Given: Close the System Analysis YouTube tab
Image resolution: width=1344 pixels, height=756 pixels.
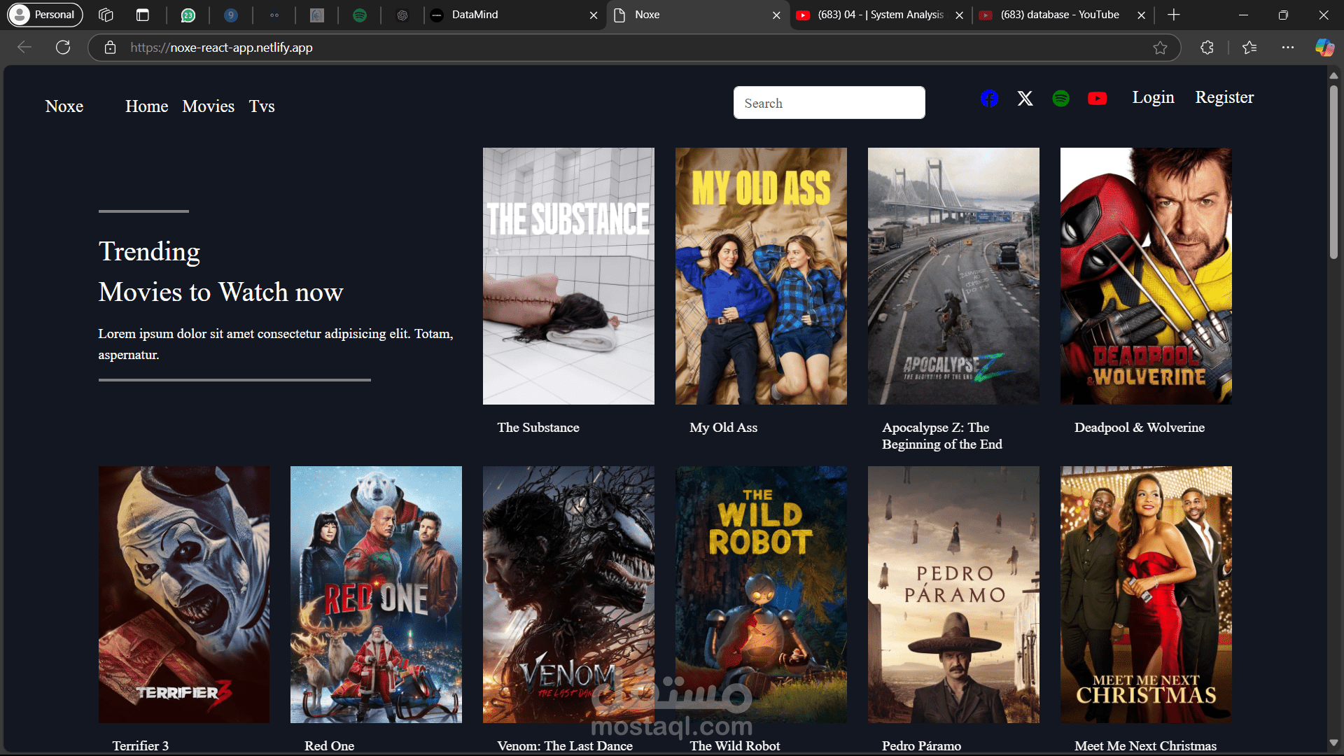Looking at the screenshot, I should point(959,15).
